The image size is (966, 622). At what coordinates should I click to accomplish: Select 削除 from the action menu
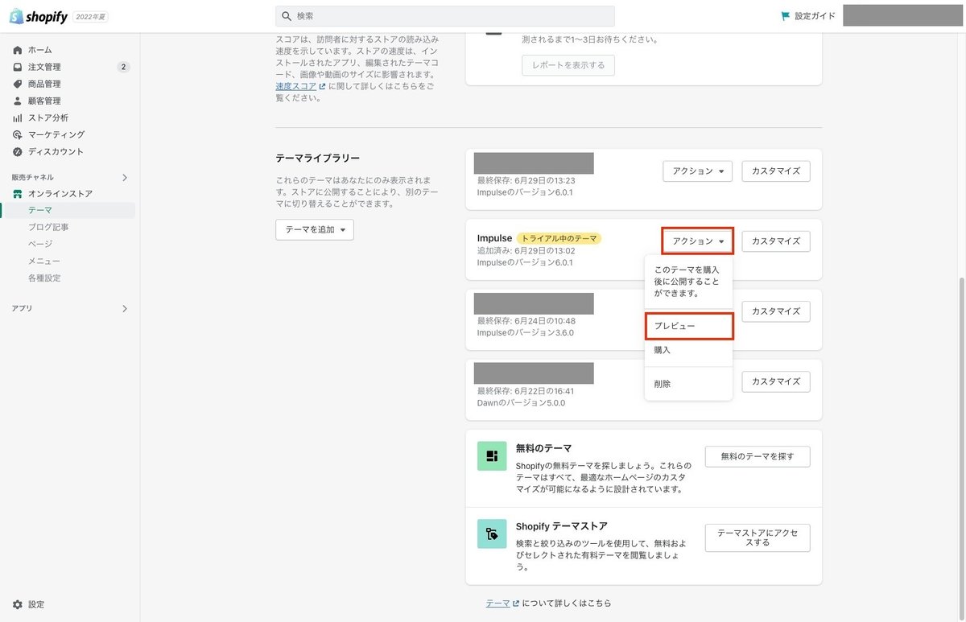[x=689, y=384]
